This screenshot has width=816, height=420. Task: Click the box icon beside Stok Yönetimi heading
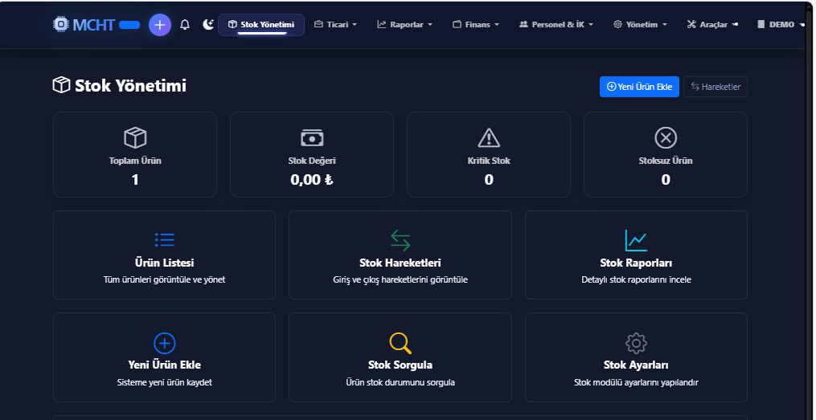(61, 85)
